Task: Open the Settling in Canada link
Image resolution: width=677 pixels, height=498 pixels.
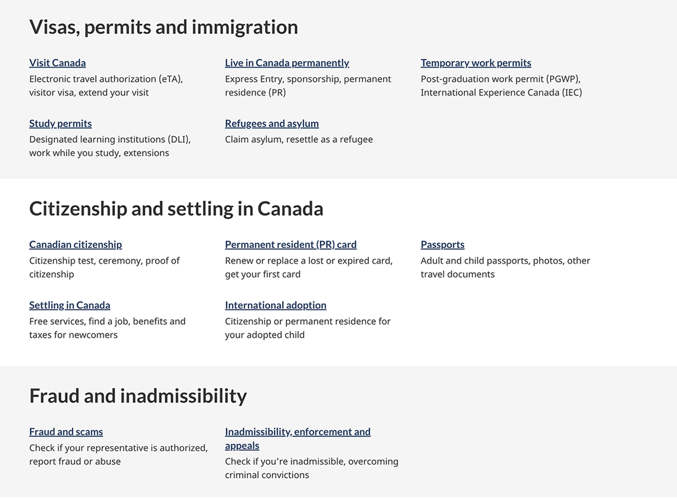Action: point(69,305)
